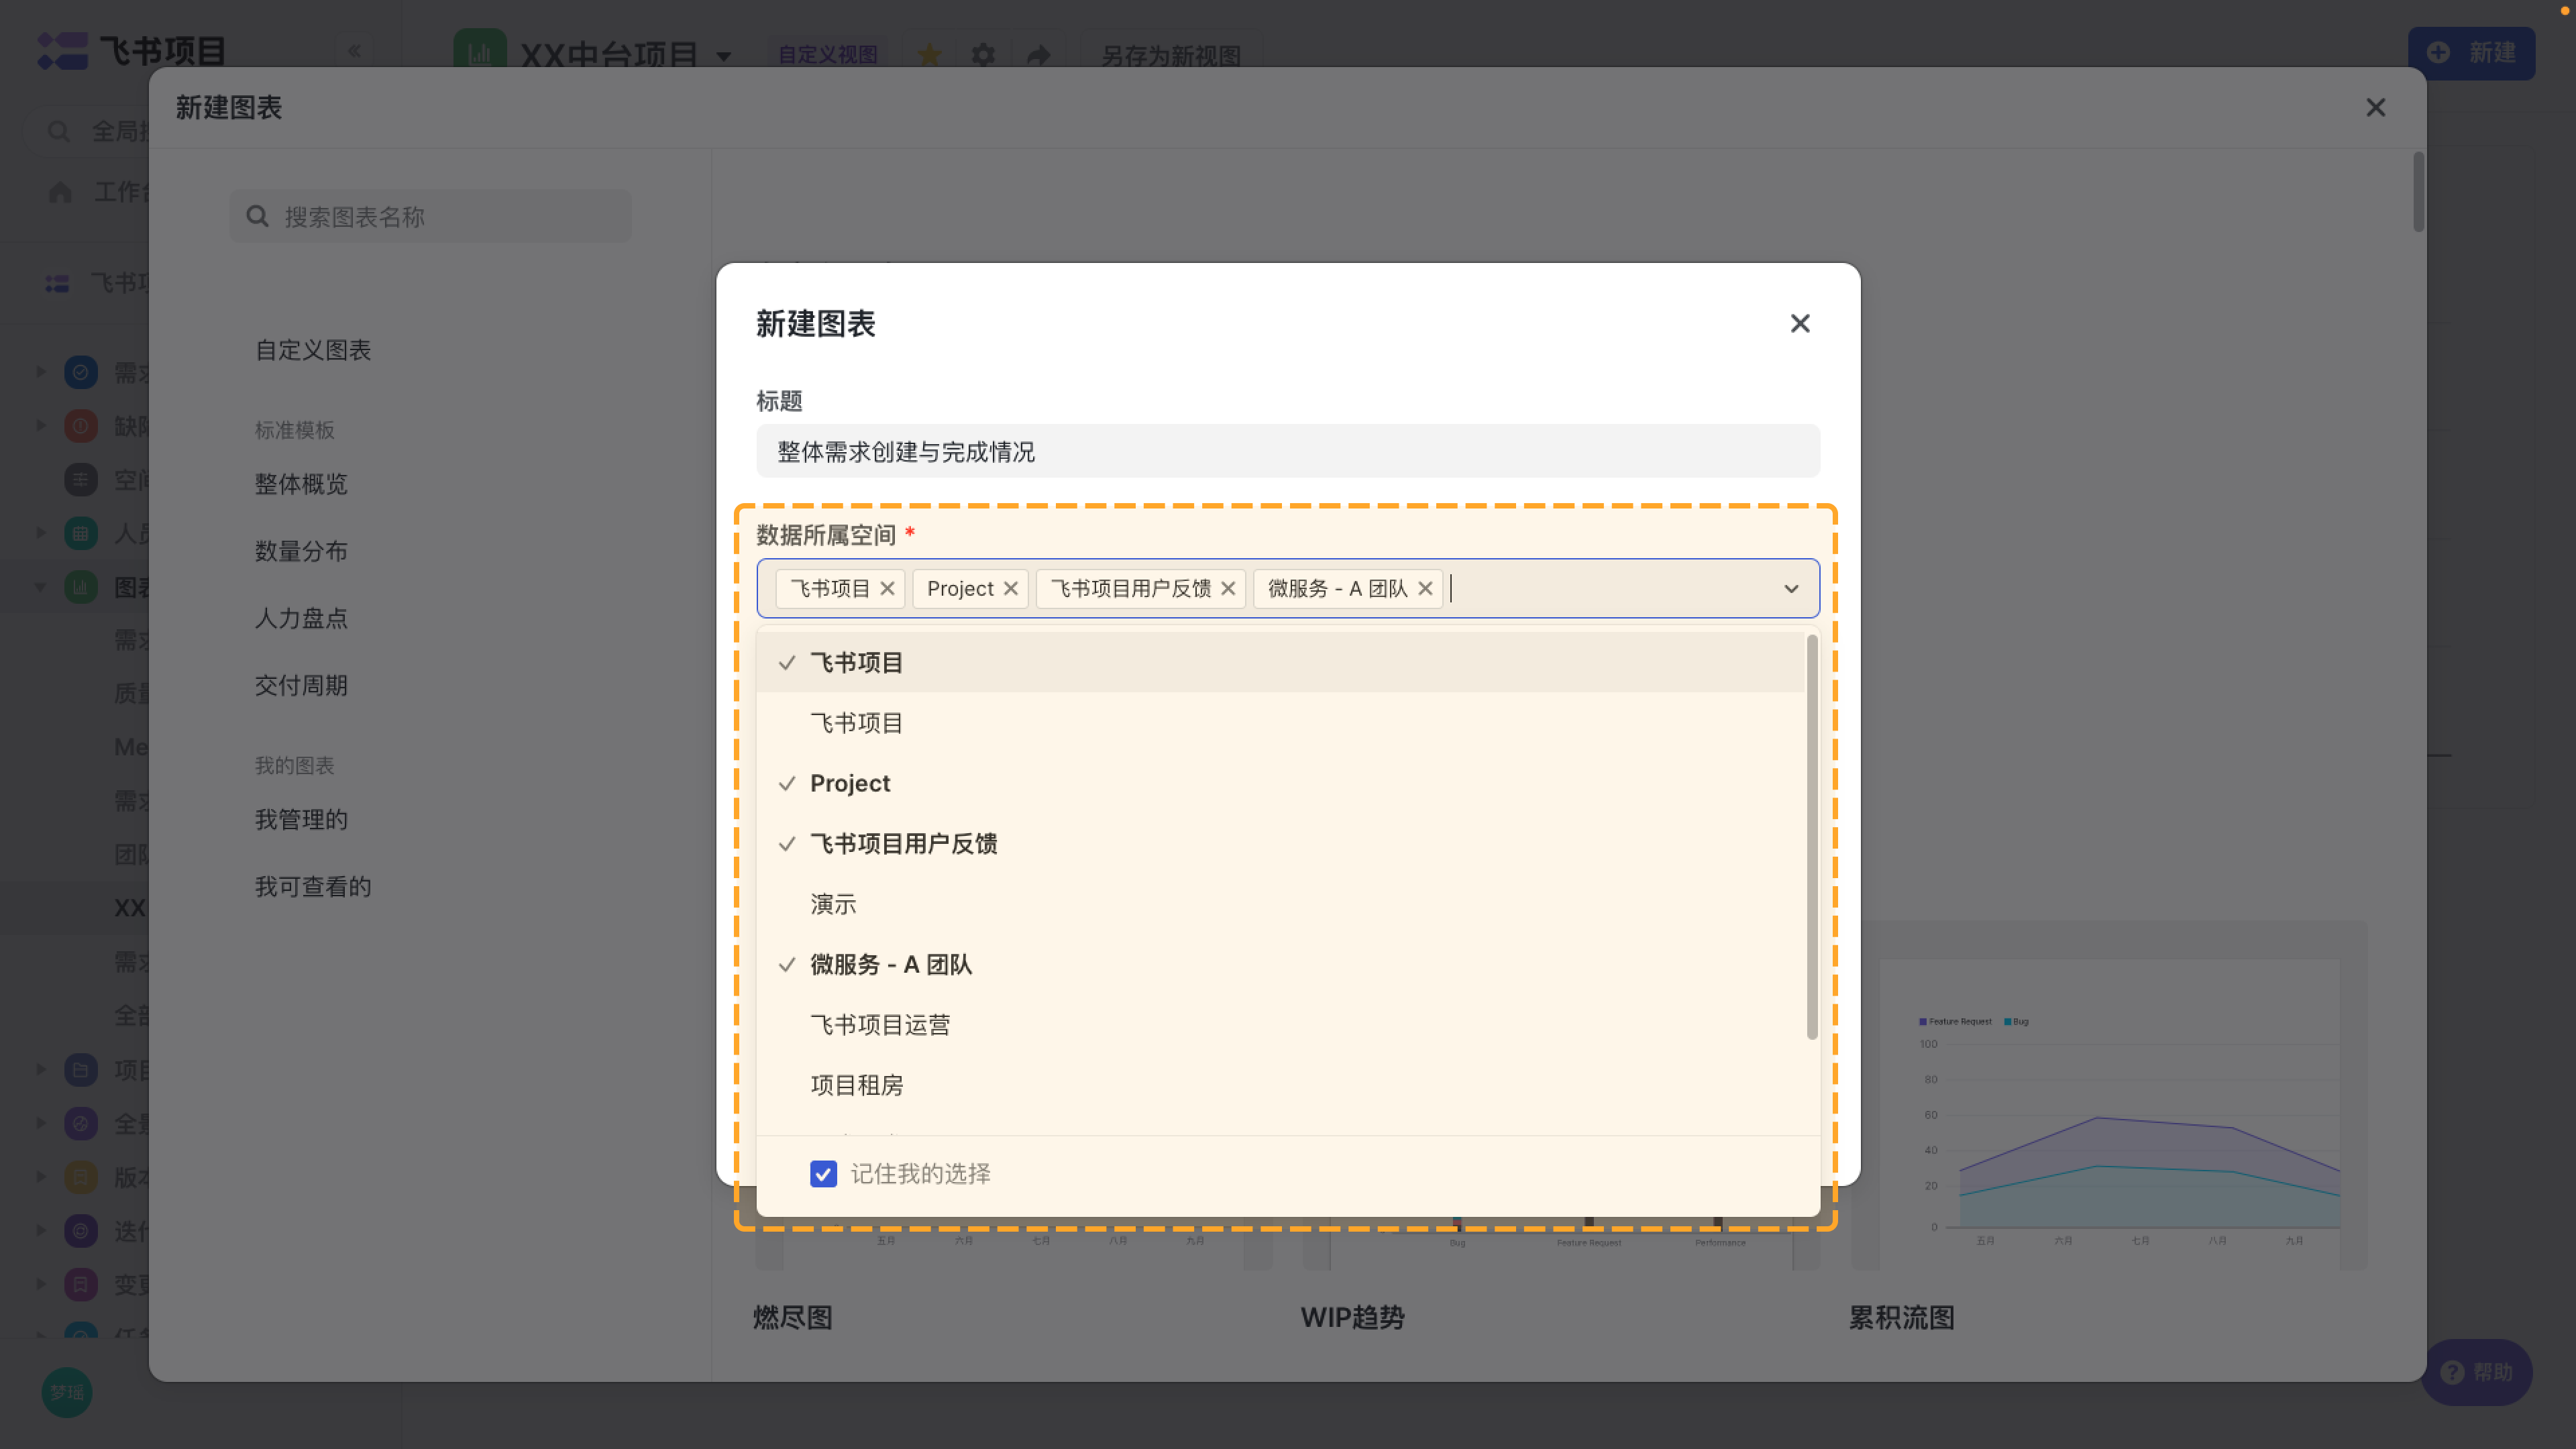Expand the red circle sidebar tree item

pos(41,426)
